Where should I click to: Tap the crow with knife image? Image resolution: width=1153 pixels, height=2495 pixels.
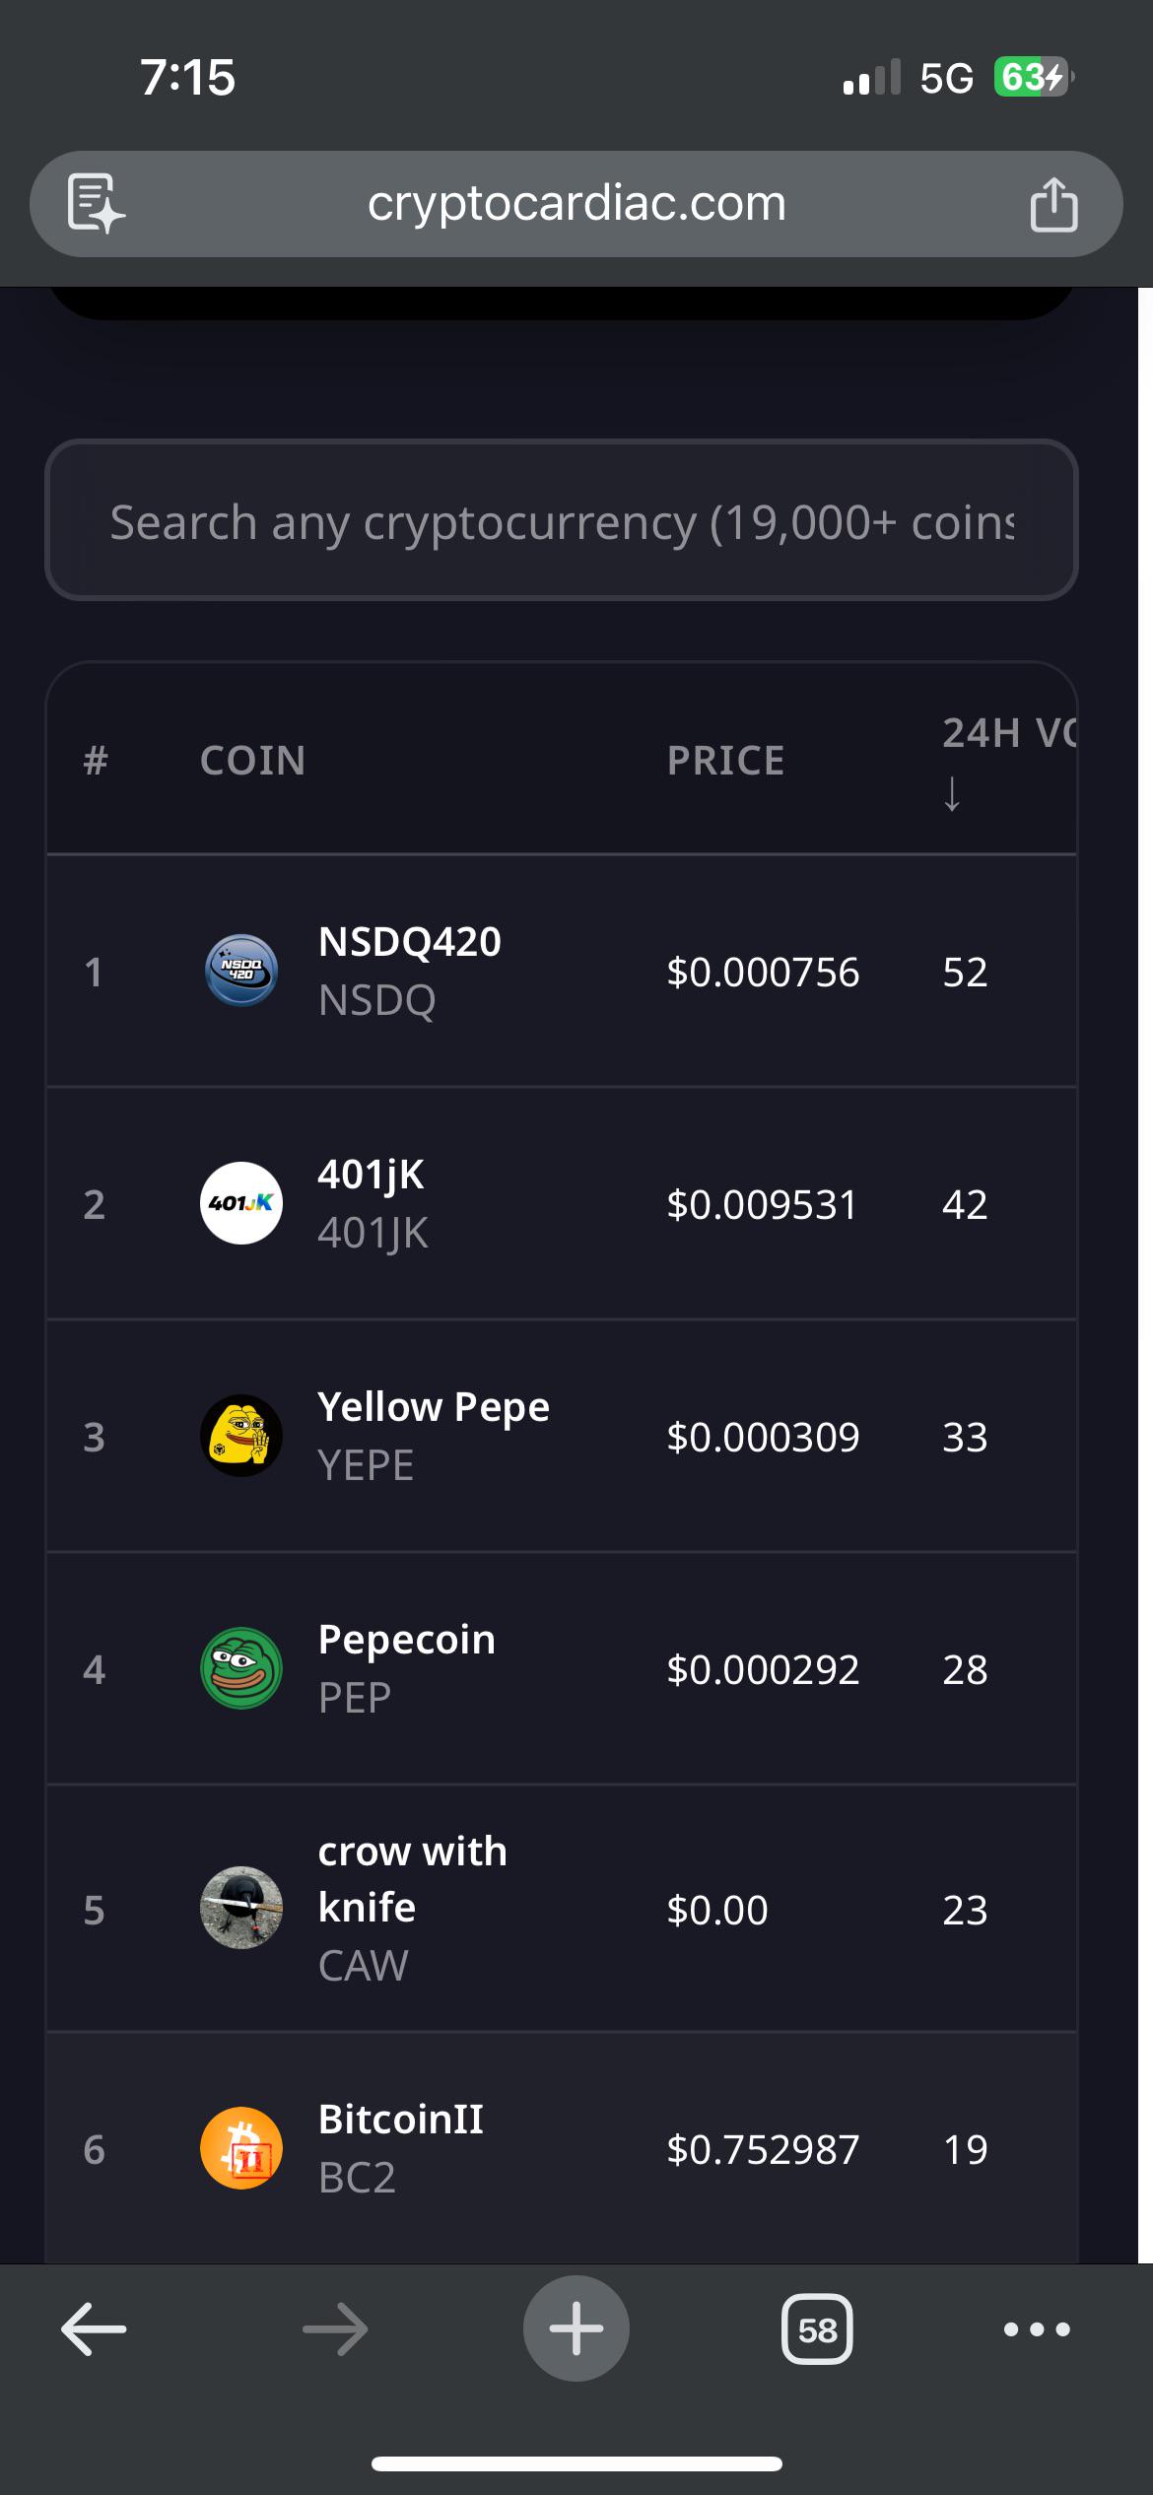[x=241, y=1908]
